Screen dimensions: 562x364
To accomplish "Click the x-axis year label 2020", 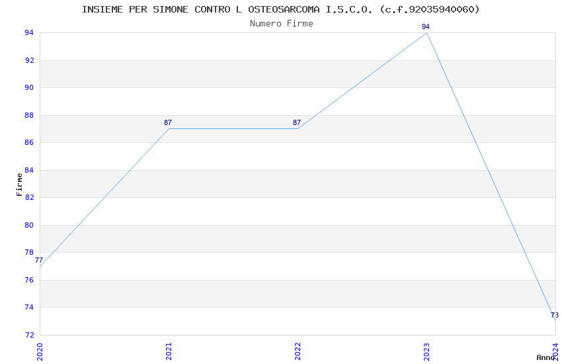I will [40, 351].
